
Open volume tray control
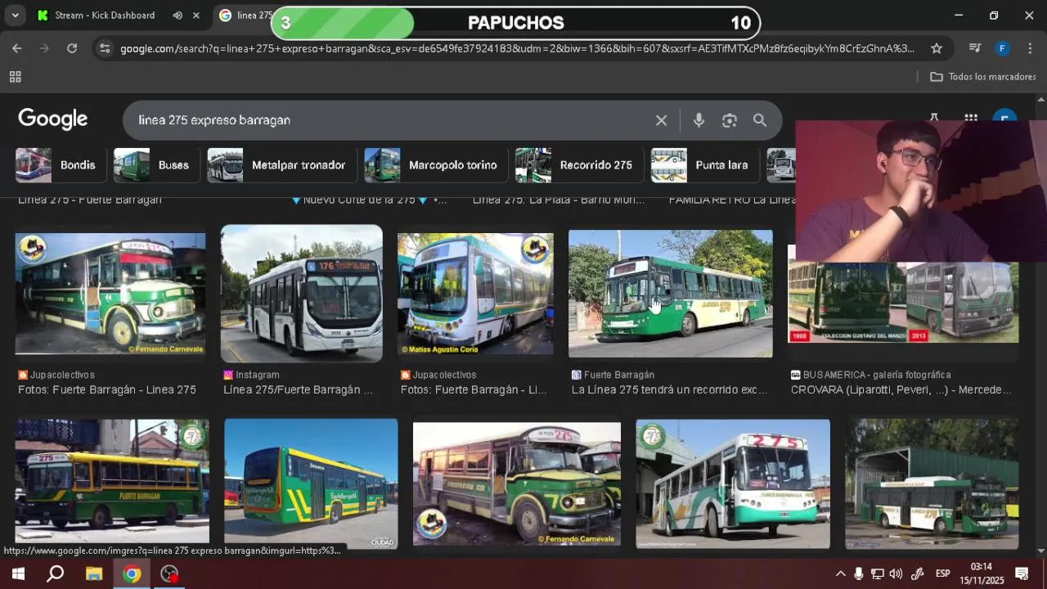[x=896, y=573]
